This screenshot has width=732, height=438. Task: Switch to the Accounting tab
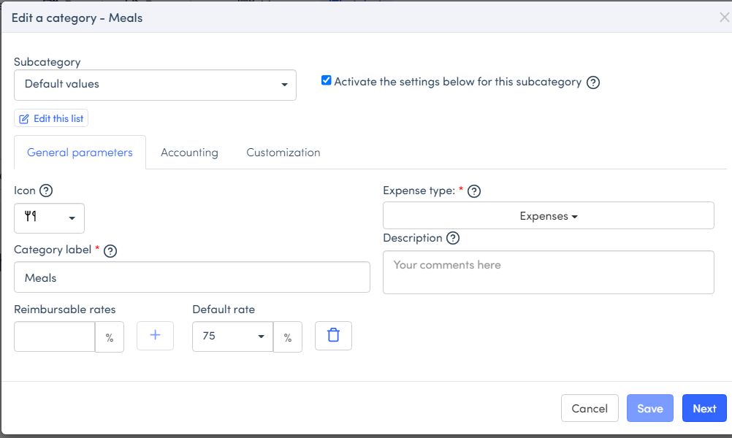tap(189, 153)
